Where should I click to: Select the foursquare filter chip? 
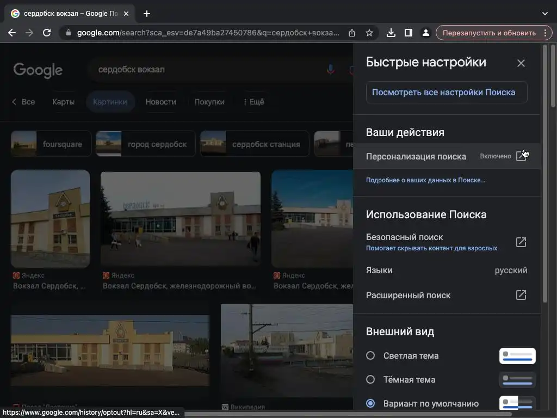pyautogui.click(x=51, y=144)
